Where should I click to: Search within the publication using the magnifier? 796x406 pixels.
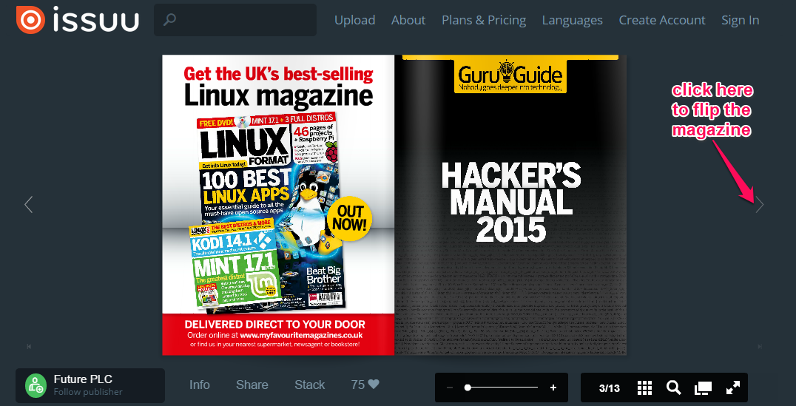pos(674,388)
